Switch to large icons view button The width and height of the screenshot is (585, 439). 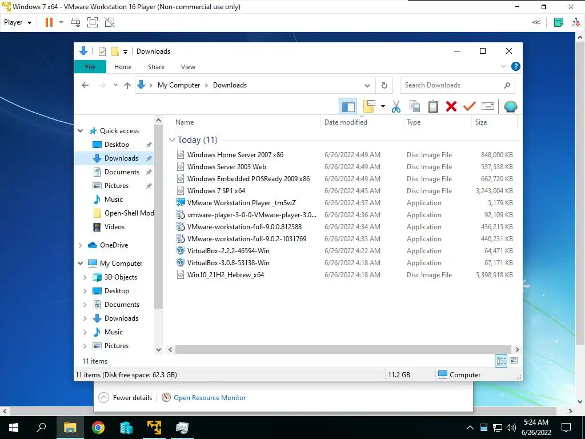[514, 361]
